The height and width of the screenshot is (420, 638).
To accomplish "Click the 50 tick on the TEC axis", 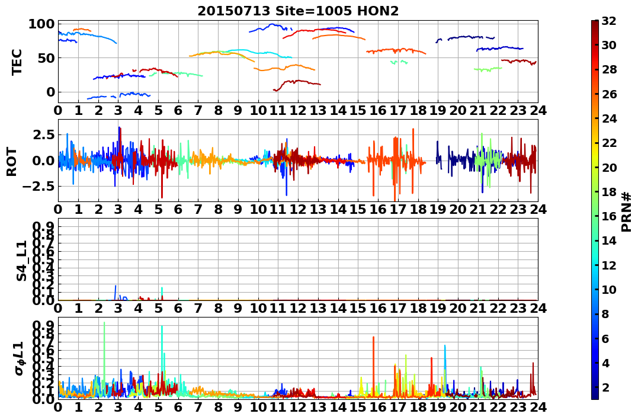I will click(x=46, y=58).
